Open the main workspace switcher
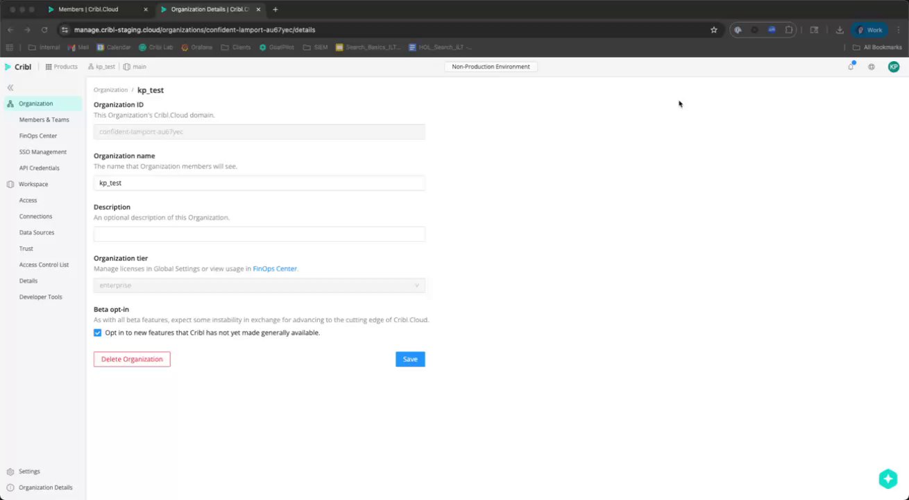The width and height of the screenshot is (909, 500). click(x=135, y=67)
